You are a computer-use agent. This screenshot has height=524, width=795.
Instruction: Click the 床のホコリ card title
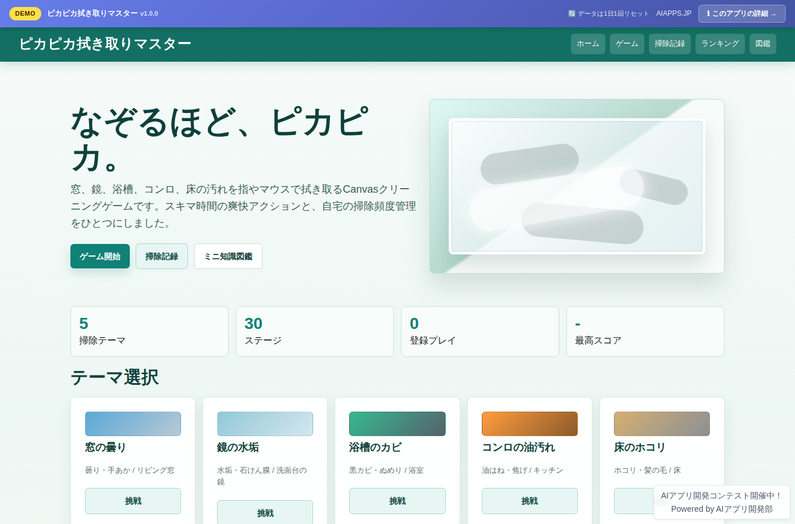tap(640, 447)
